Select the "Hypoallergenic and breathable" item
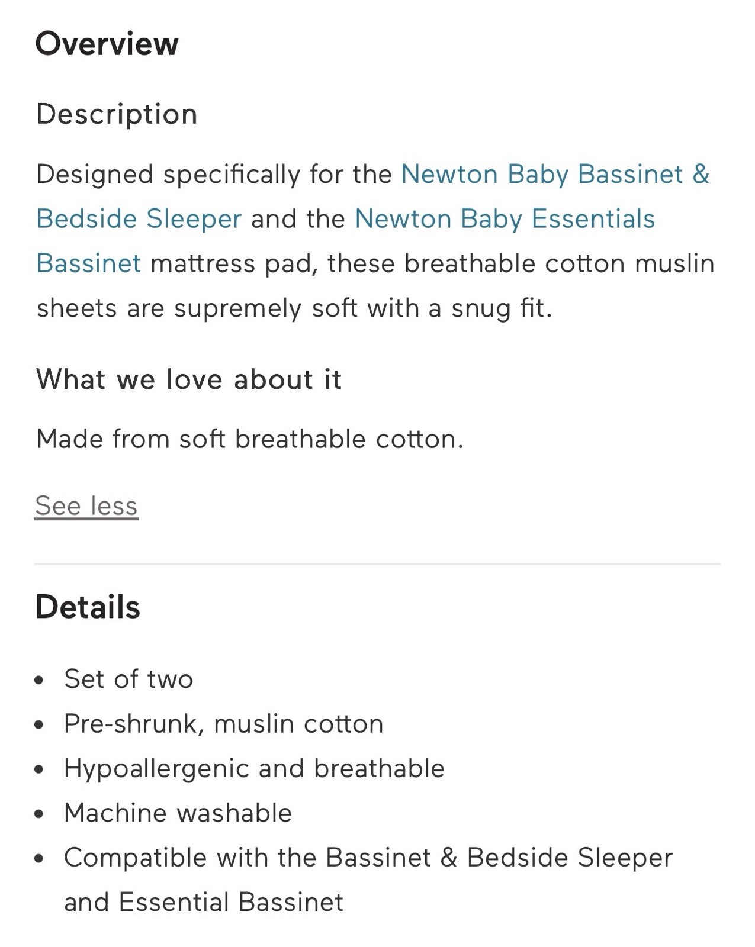Screen dimensions: 755x947 pos(254,769)
